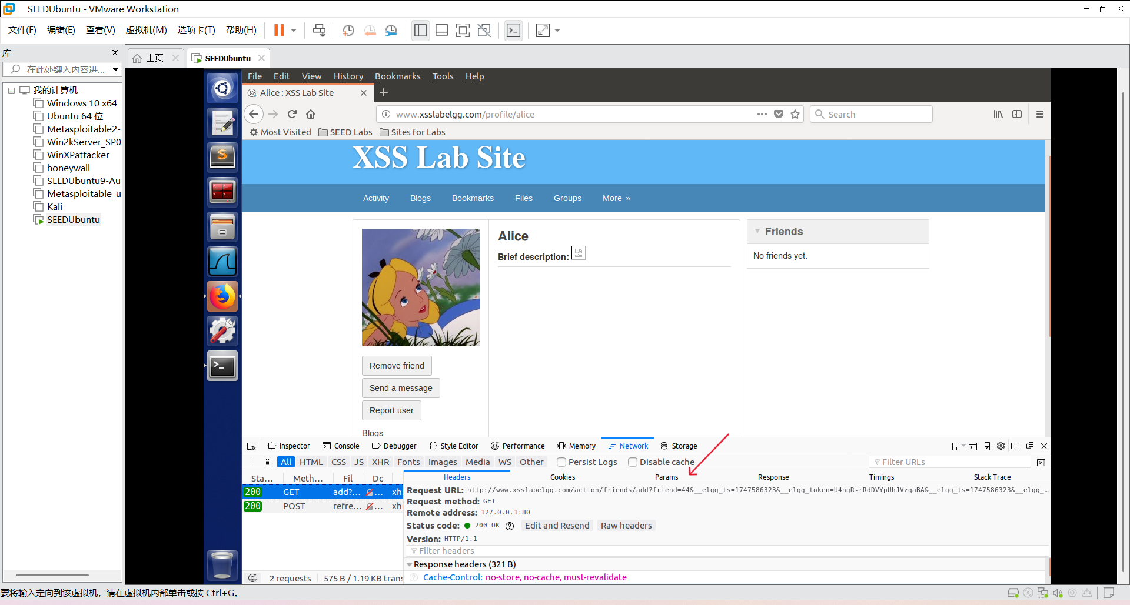
Task: Open Firefox hamburger menu
Action: click(x=1040, y=114)
